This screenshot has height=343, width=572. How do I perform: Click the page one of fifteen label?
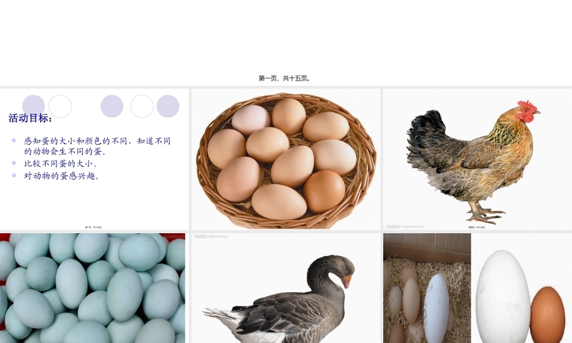coord(284,78)
